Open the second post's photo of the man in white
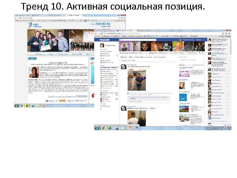This screenshot has height=178, width=237. tap(137, 118)
